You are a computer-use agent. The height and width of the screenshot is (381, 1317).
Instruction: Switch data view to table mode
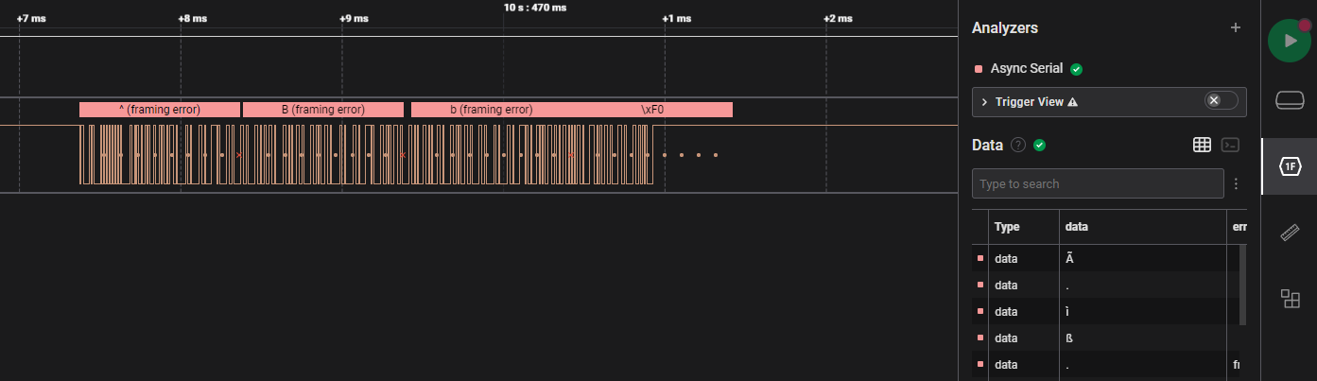(x=1202, y=145)
